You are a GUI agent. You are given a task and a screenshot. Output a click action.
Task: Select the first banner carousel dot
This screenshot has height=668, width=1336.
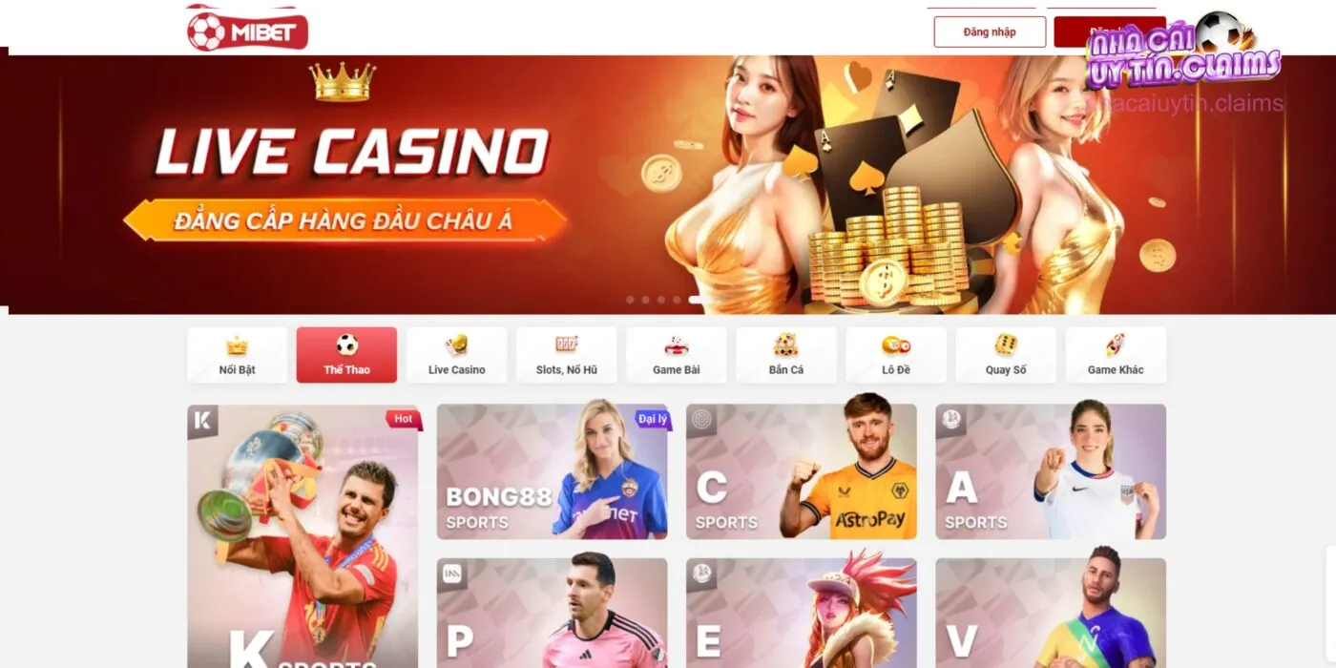(630, 300)
